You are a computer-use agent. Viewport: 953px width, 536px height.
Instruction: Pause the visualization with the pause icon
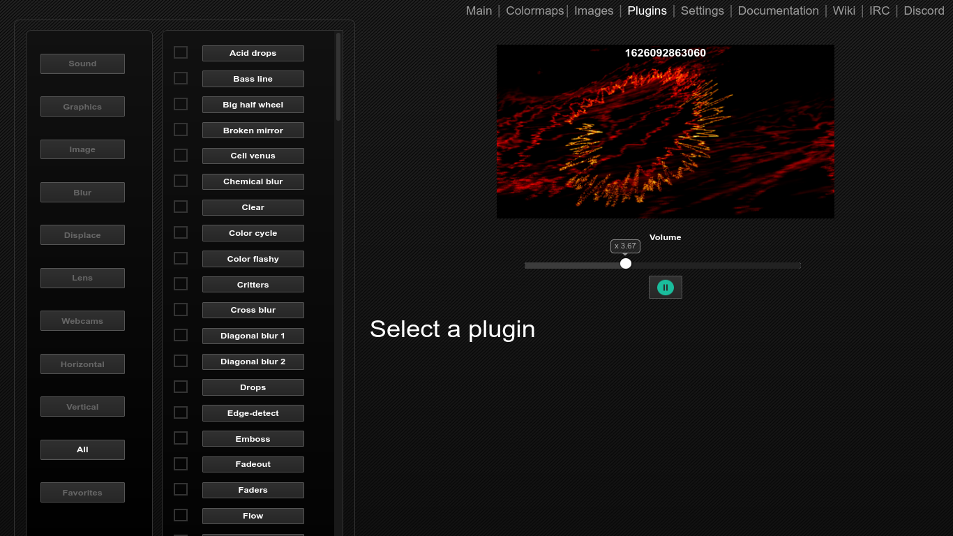(x=665, y=288)
